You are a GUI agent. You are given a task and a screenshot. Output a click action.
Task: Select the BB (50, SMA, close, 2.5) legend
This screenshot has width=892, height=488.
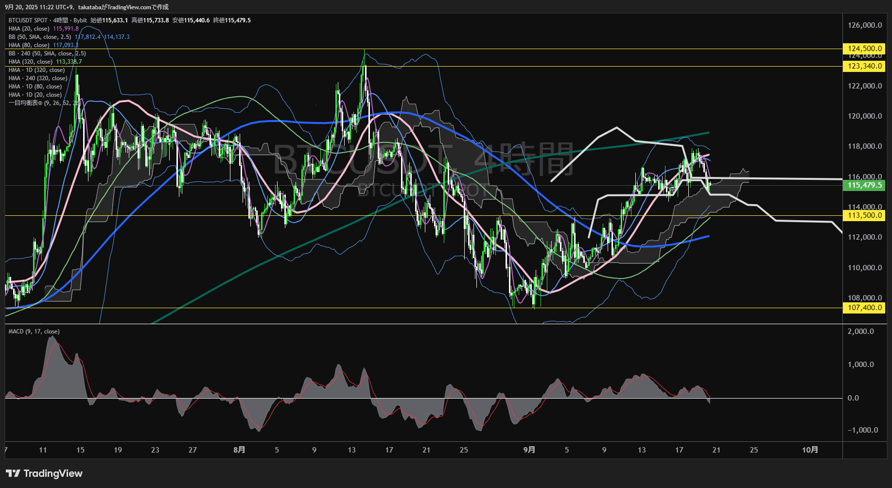[x=40, y=37]
